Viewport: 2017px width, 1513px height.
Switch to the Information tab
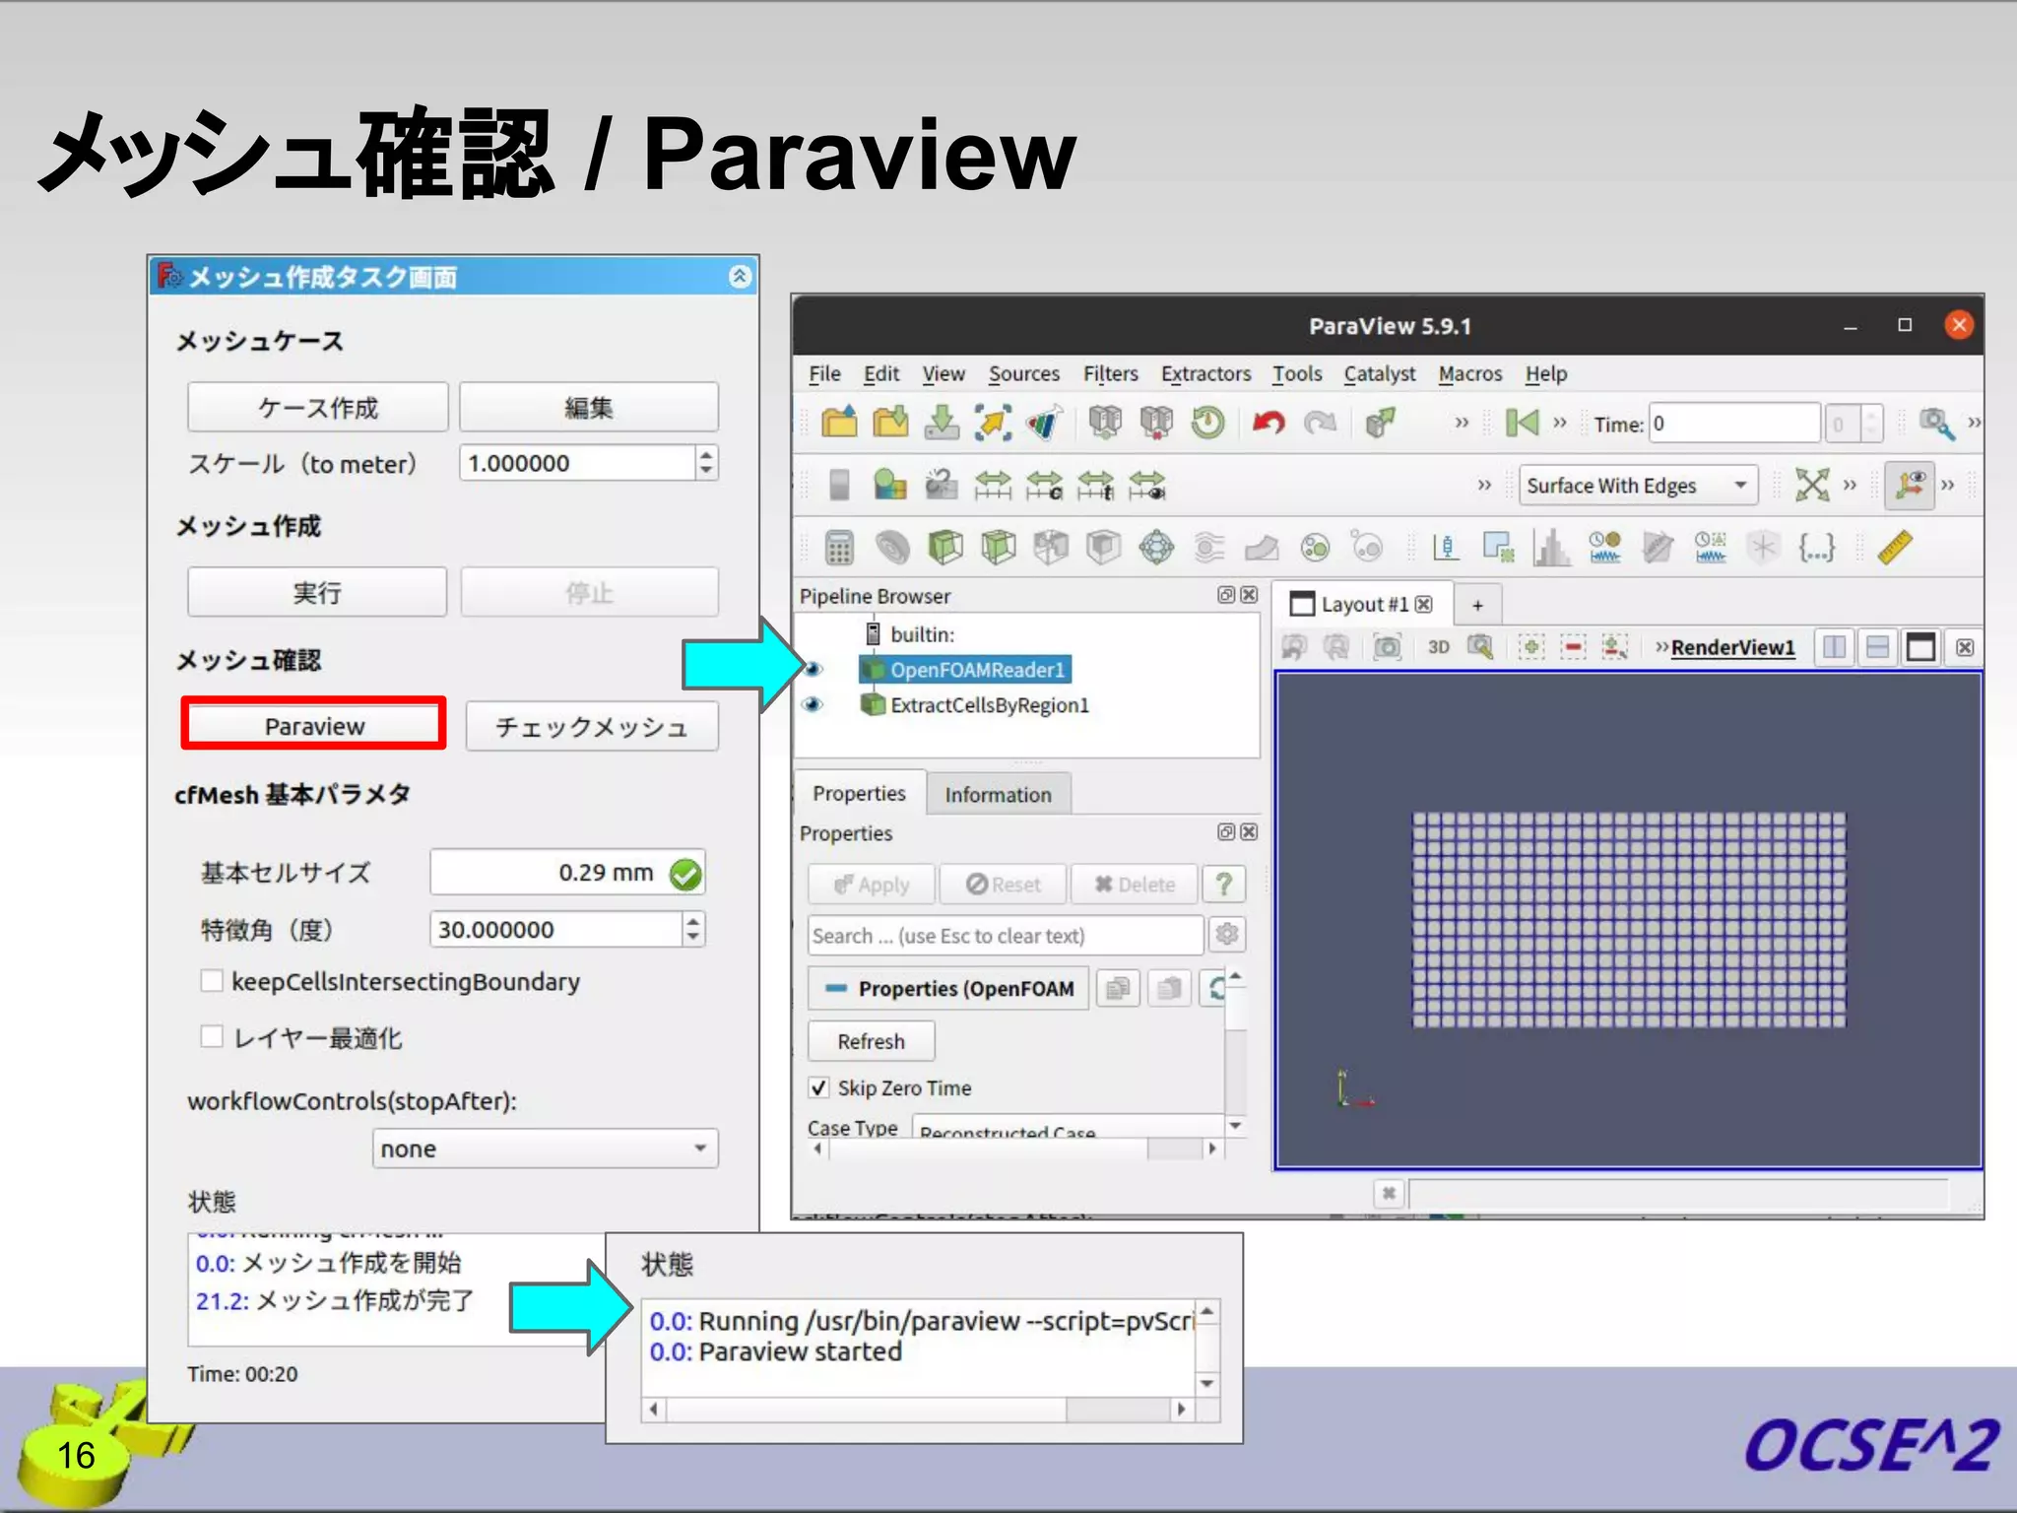(998, 794)
